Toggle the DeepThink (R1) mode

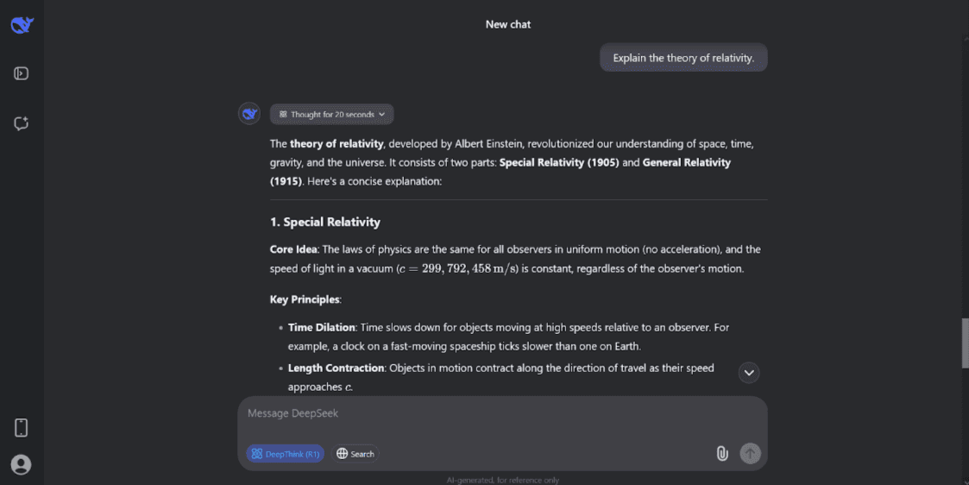pos(286,454)
